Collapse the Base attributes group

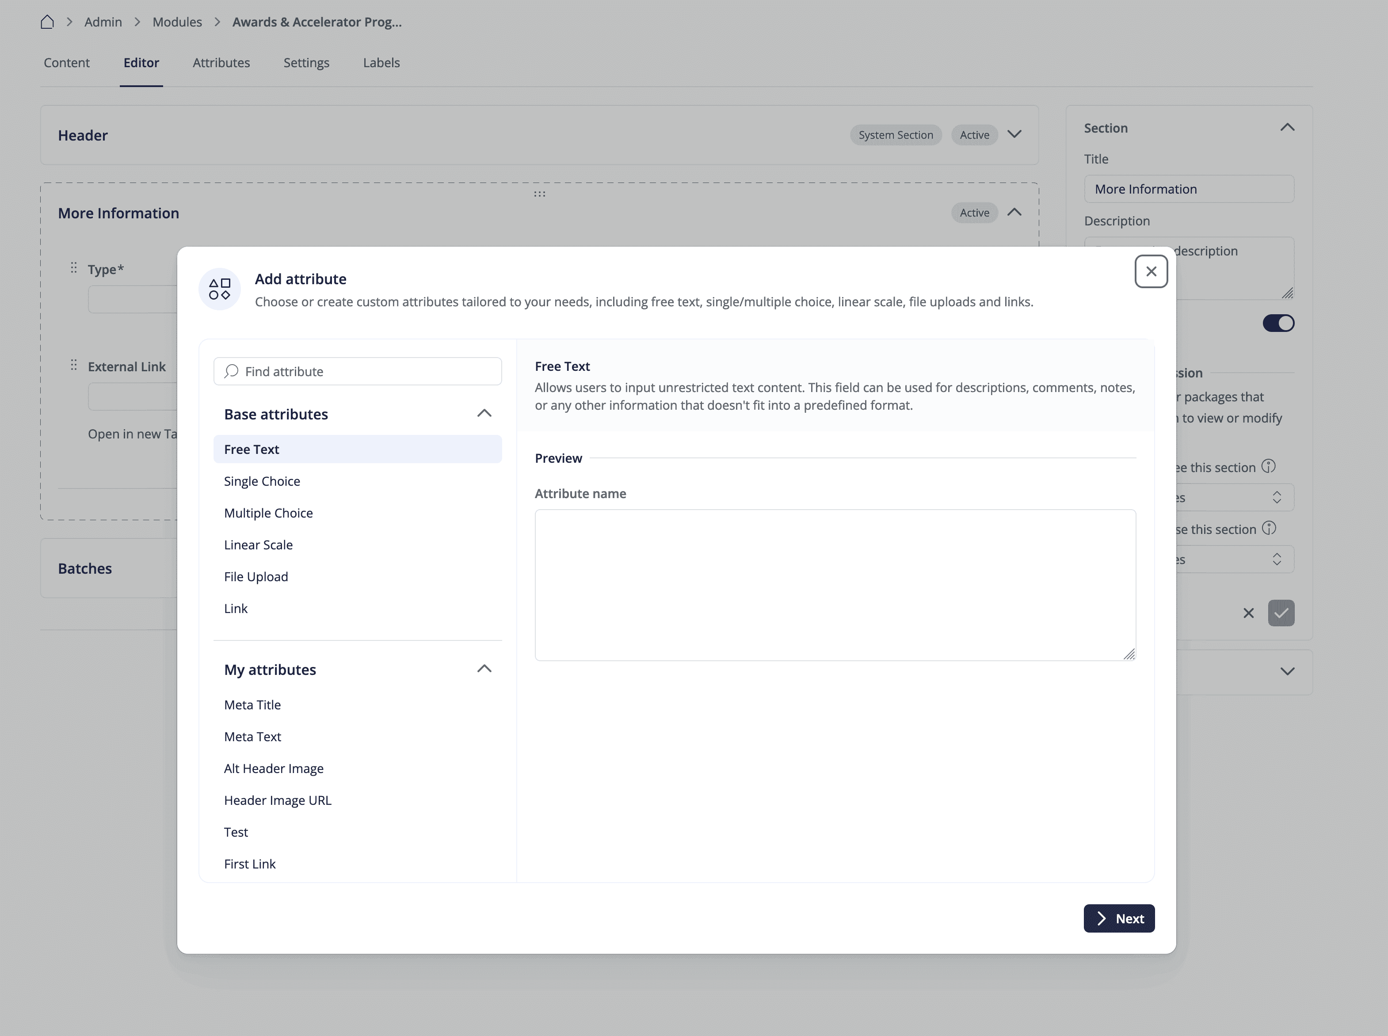click(484, 413)
